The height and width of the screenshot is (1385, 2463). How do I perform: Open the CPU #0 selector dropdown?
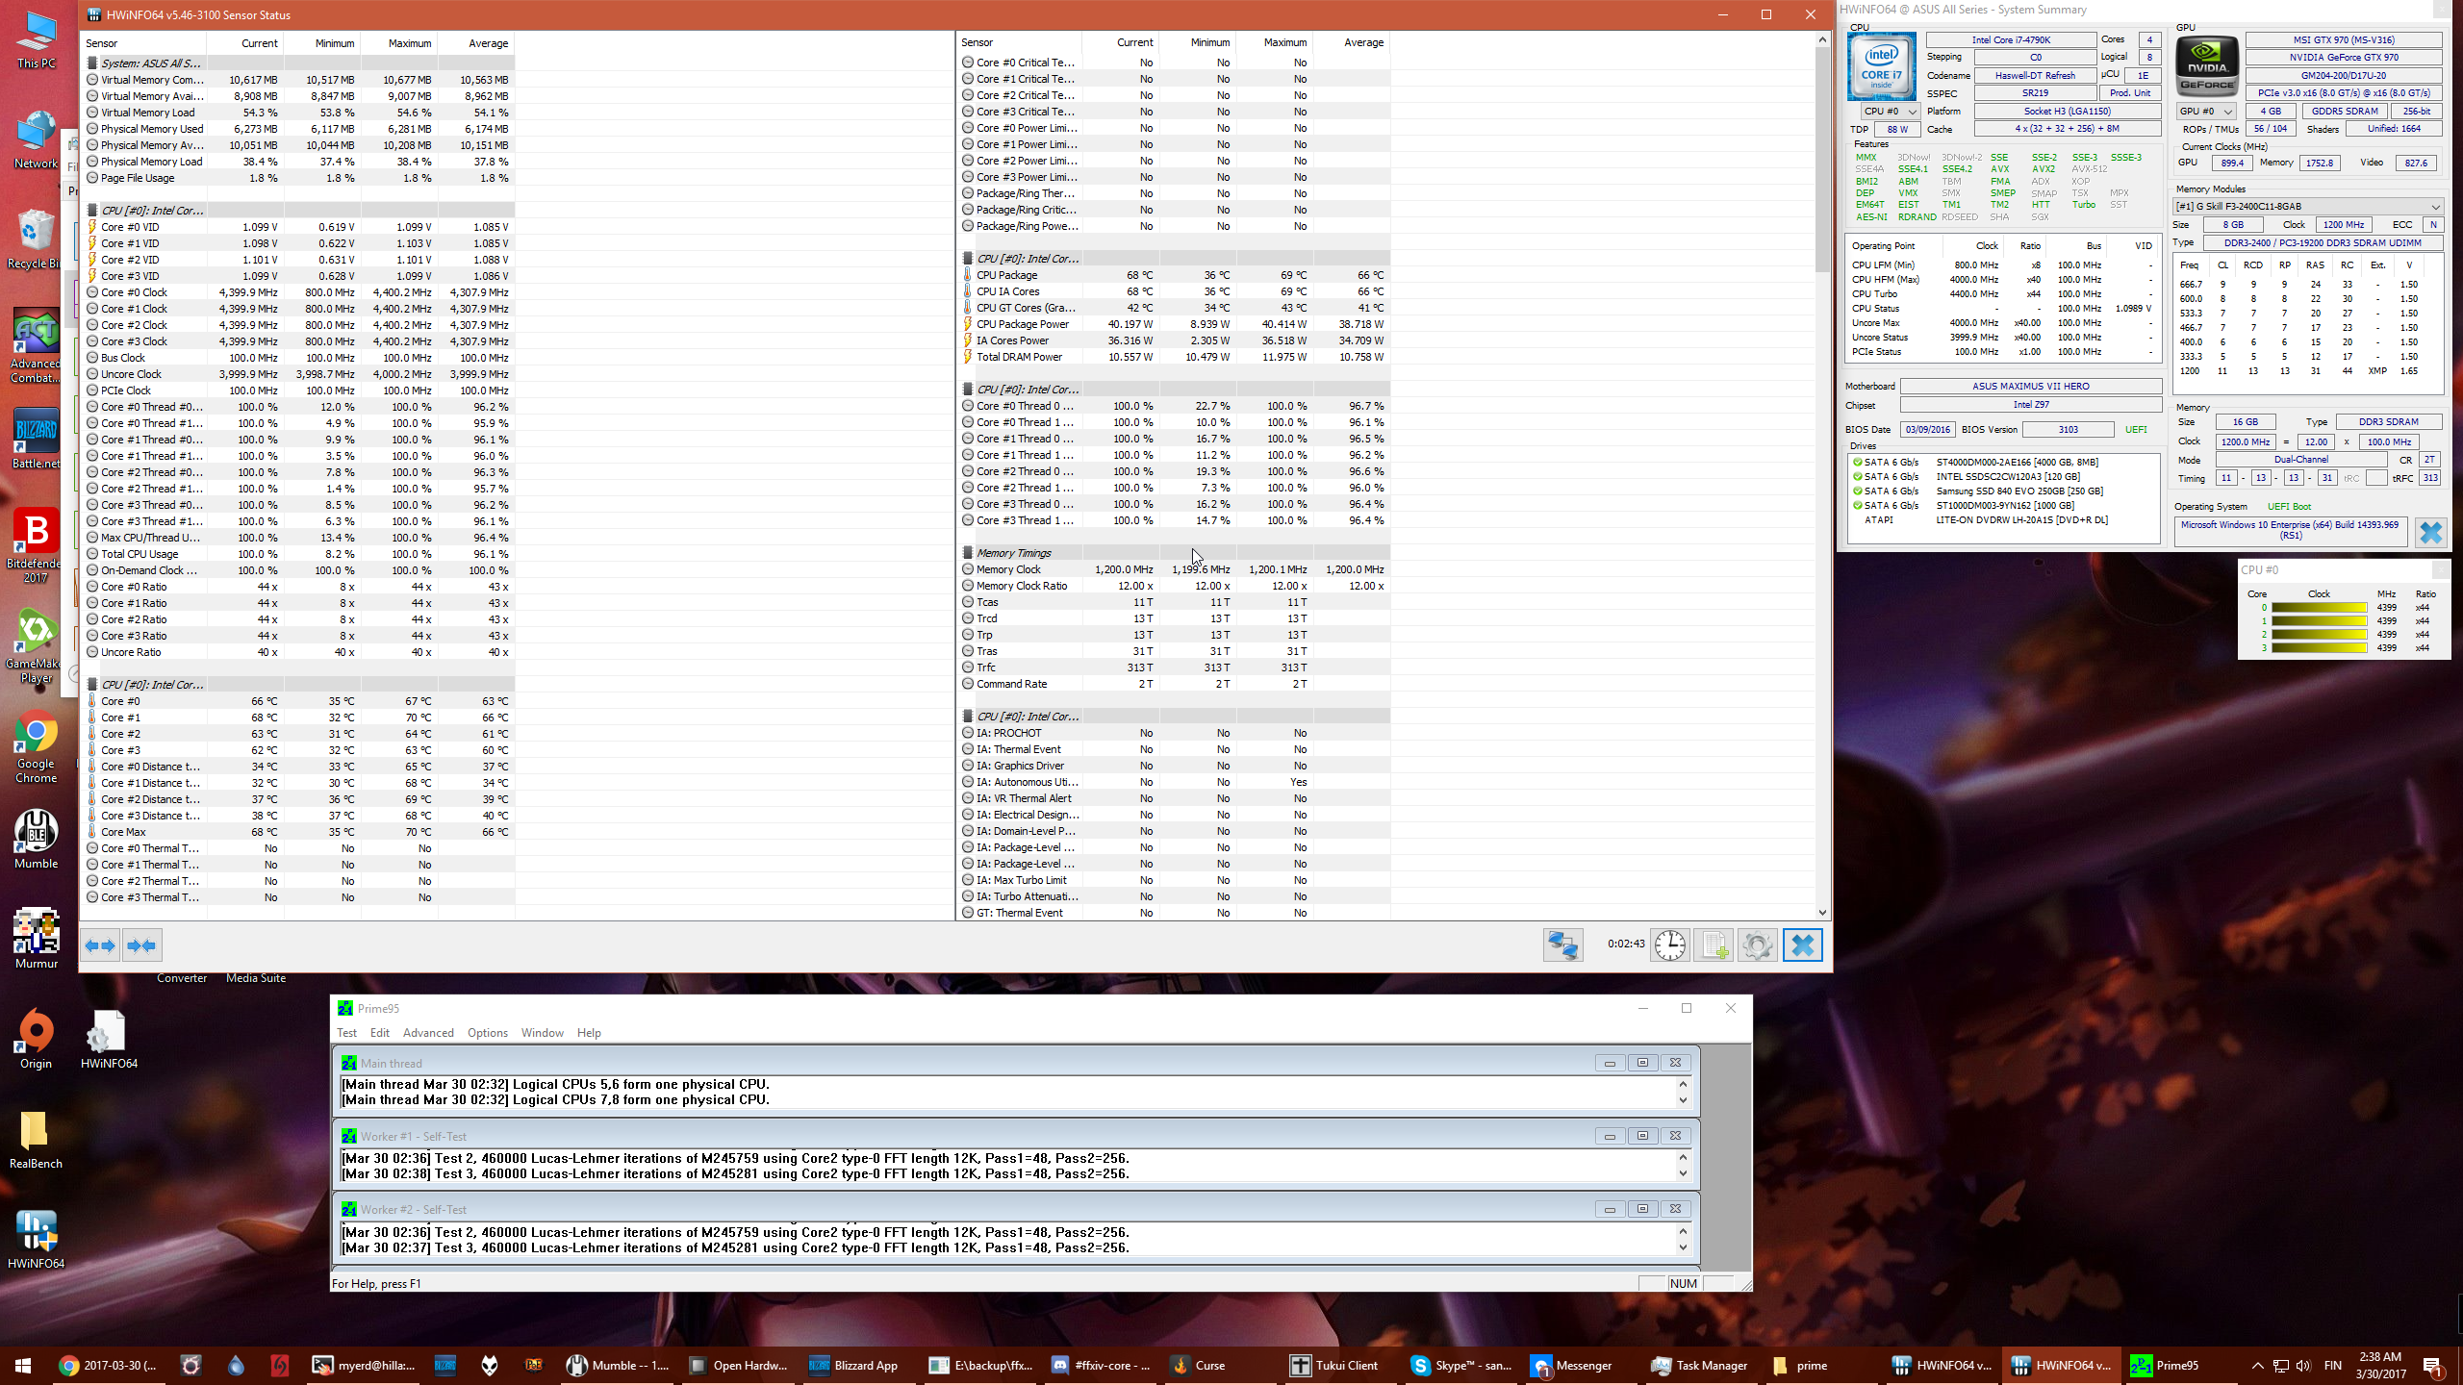pyautogui.click(x=1890, y=112)
